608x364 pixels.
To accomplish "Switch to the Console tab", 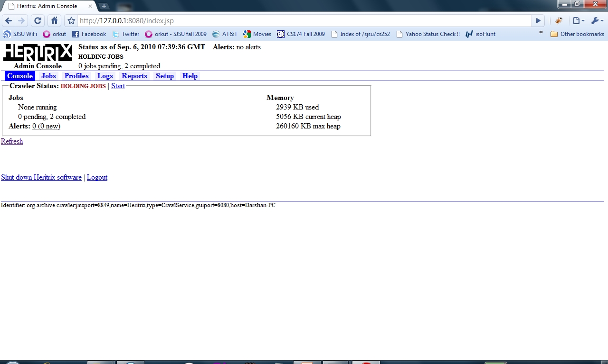I will click(x=20, y=76).
